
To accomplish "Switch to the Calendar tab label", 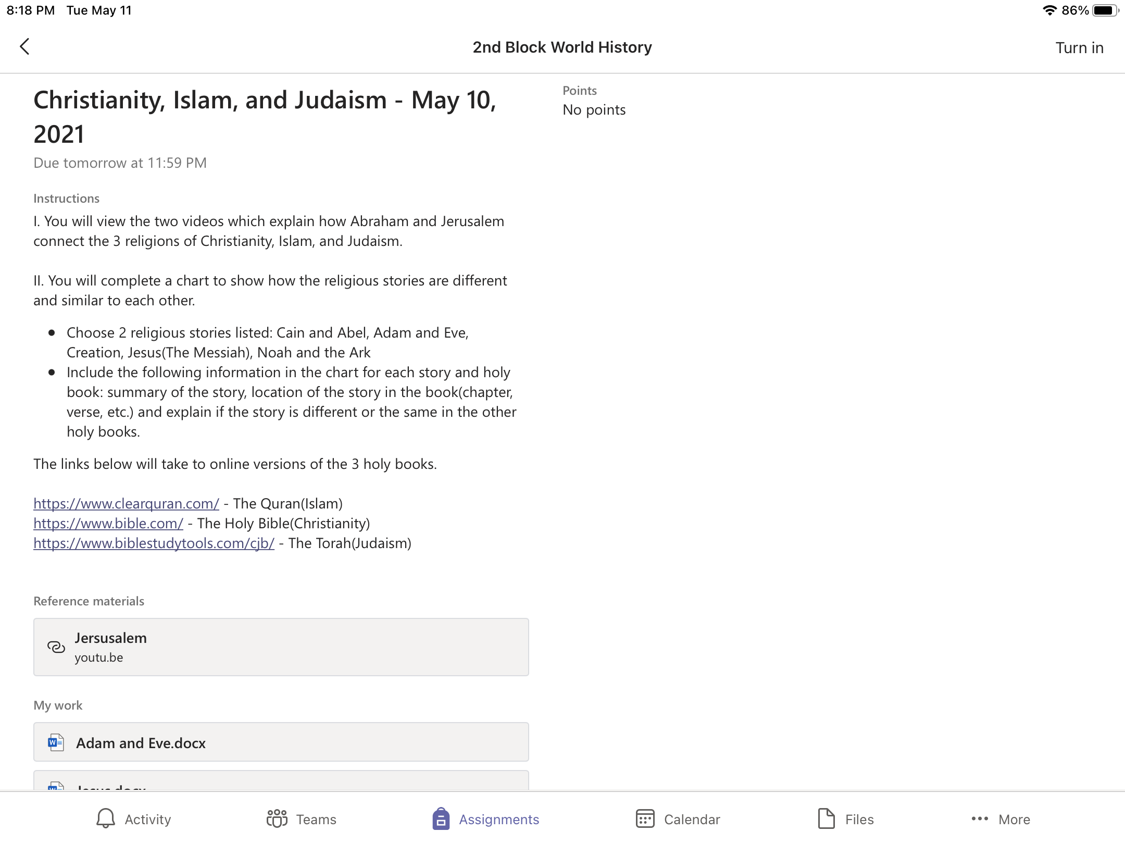I will [692, 820].
